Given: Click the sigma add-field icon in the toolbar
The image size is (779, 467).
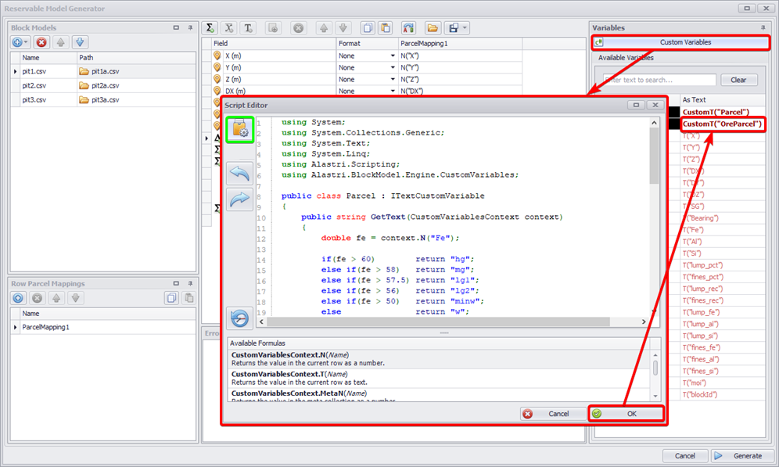Looking at the screenshot, I should click(x=210, y=27).
